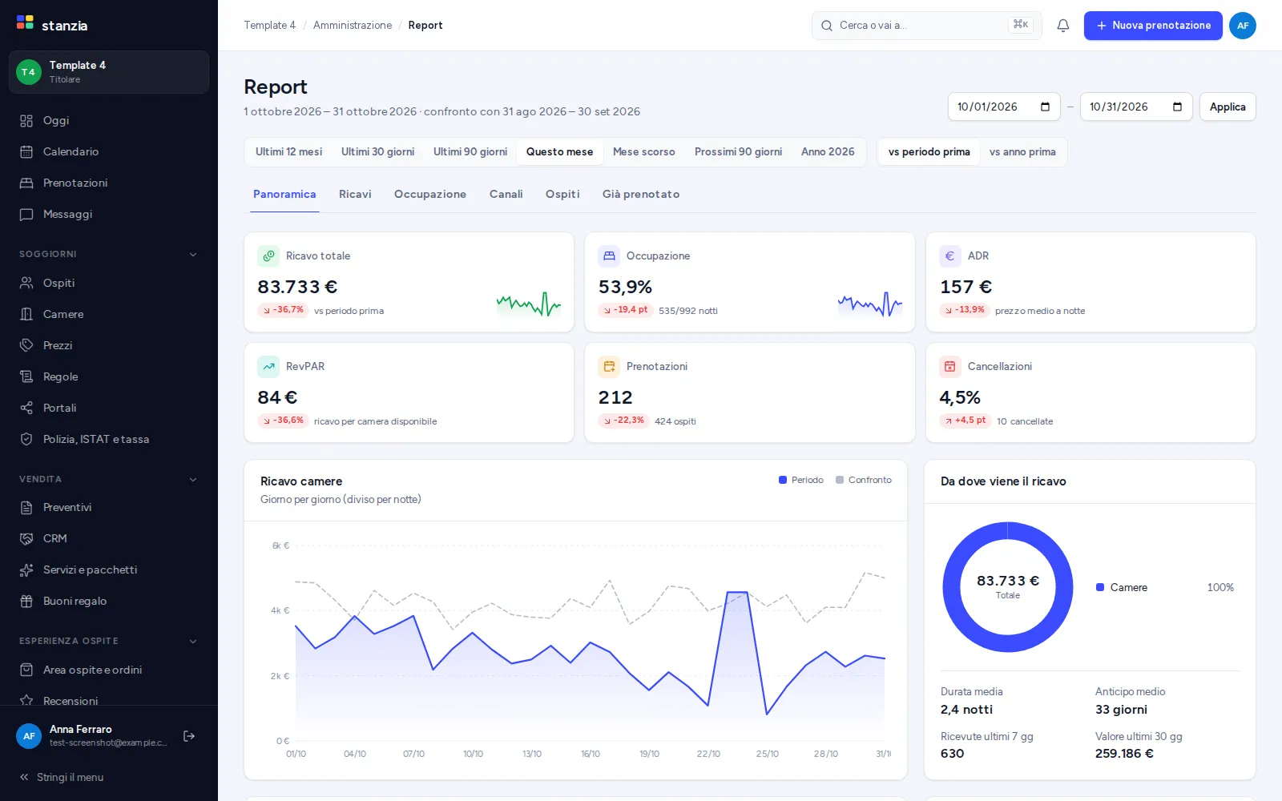This screenshot has height=801, width=1282.
Task: Open the end date calendar picker
Action: click(x=1177, y=107)
